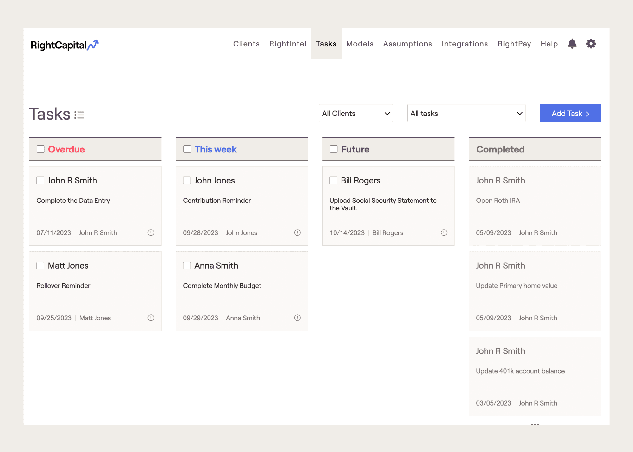The height and width of the screenshot is (452, 633).
Task: Tick the John R Smith overdue task checkbox
Action: [40, 180]
